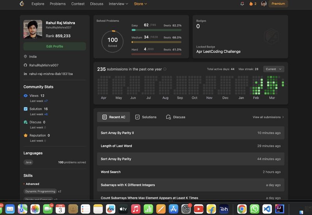The image size is (312, 215).
Task: Open the GitHub profile RahulRajMishra007
Action: point(44,65)
